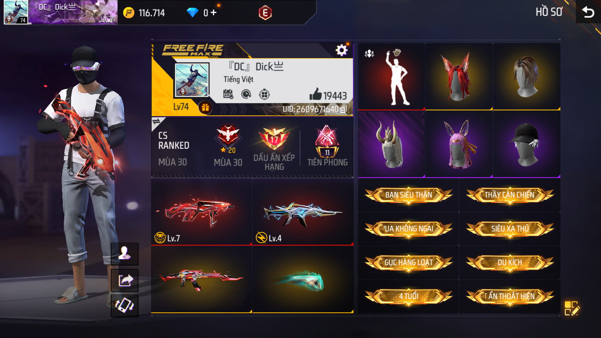Click the calendar activity icon

(x=228, y=94)
